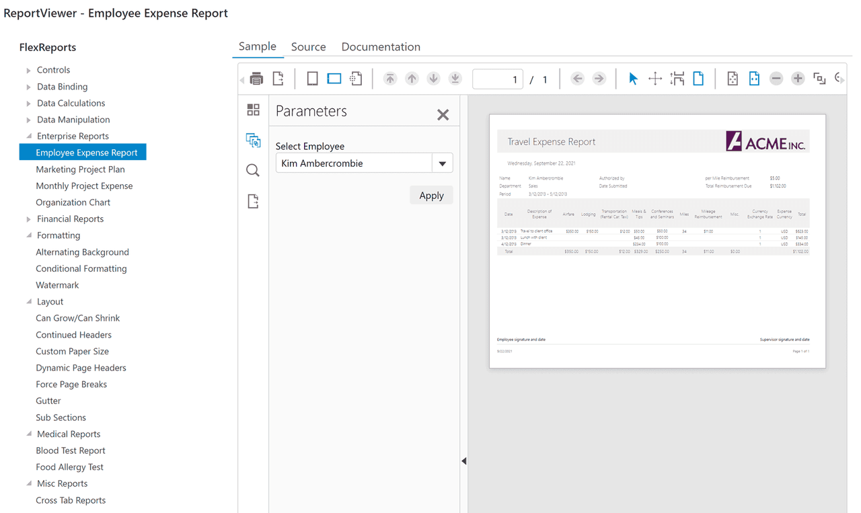
Task: Expand the Controls tree node
Action: click(x=28, y=70)
